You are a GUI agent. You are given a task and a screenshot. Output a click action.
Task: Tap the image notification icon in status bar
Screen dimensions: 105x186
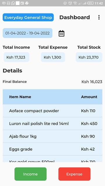pyautogui.click(x=8, y=3)
